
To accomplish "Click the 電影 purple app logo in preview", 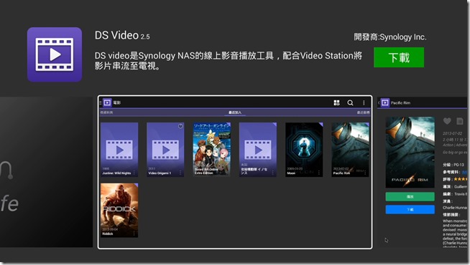I will pyautogui.click(x=107, y=102).
